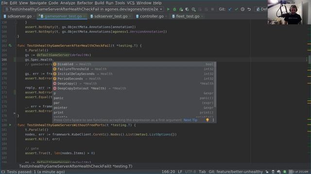Click cursor position 166:20 in status bar
The height and width of the screenshot is (174, 311).
(168, 172)
